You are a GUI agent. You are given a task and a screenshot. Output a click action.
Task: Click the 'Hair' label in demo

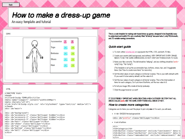coord(53,65)
